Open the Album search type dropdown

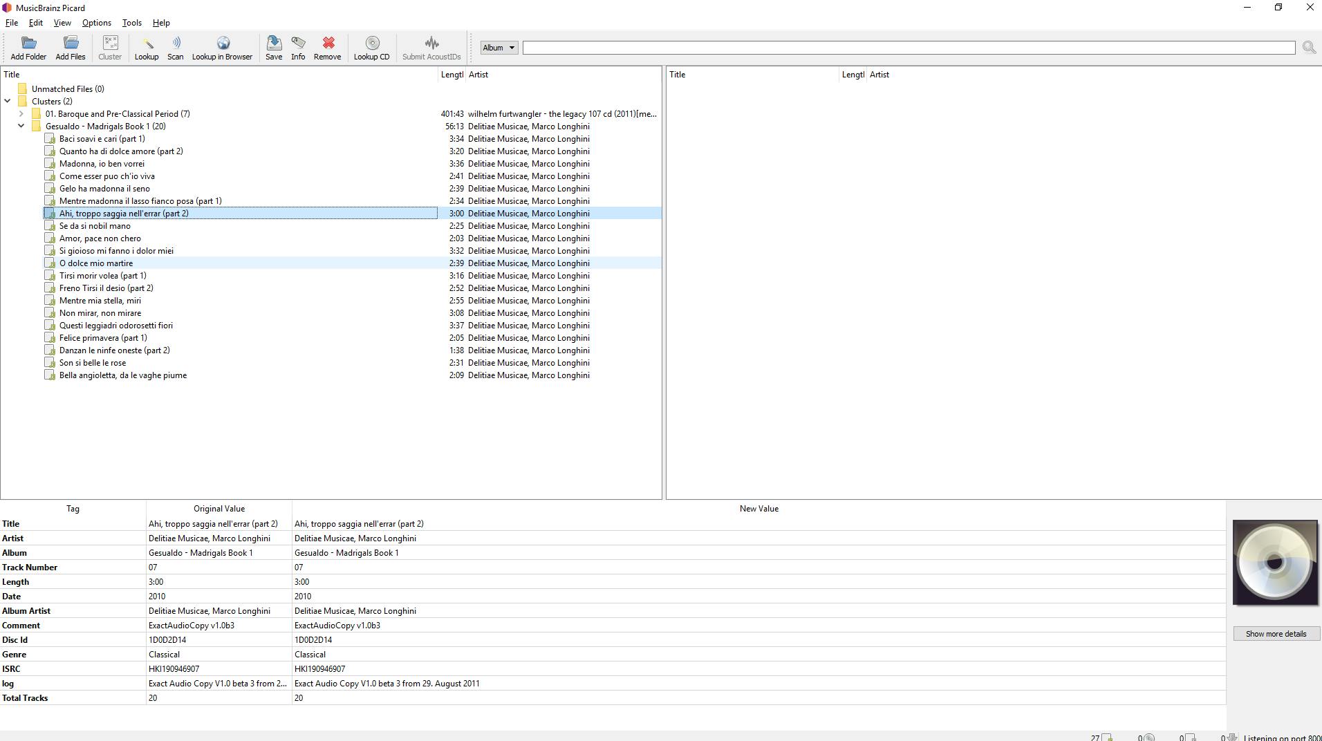499,48
